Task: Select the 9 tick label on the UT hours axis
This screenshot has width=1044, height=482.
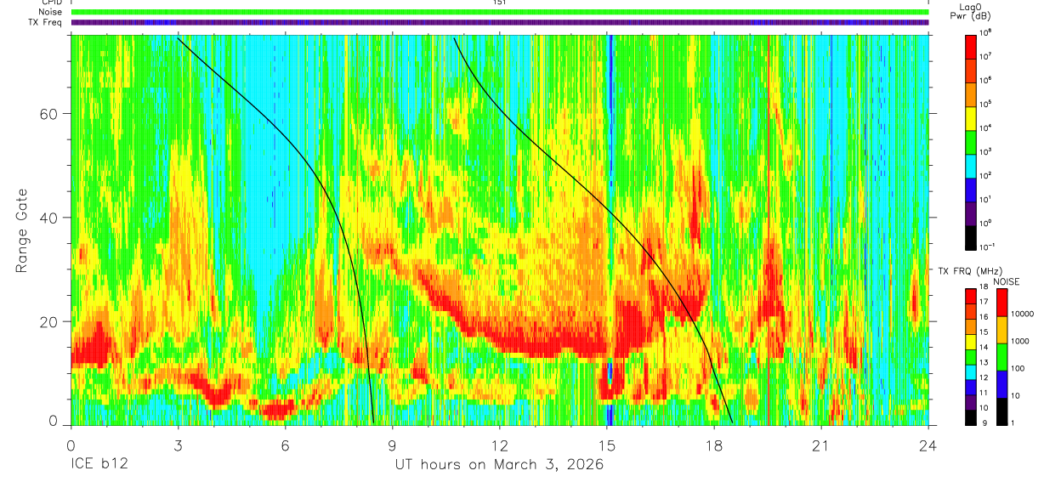Action: (x=392, y=445)
